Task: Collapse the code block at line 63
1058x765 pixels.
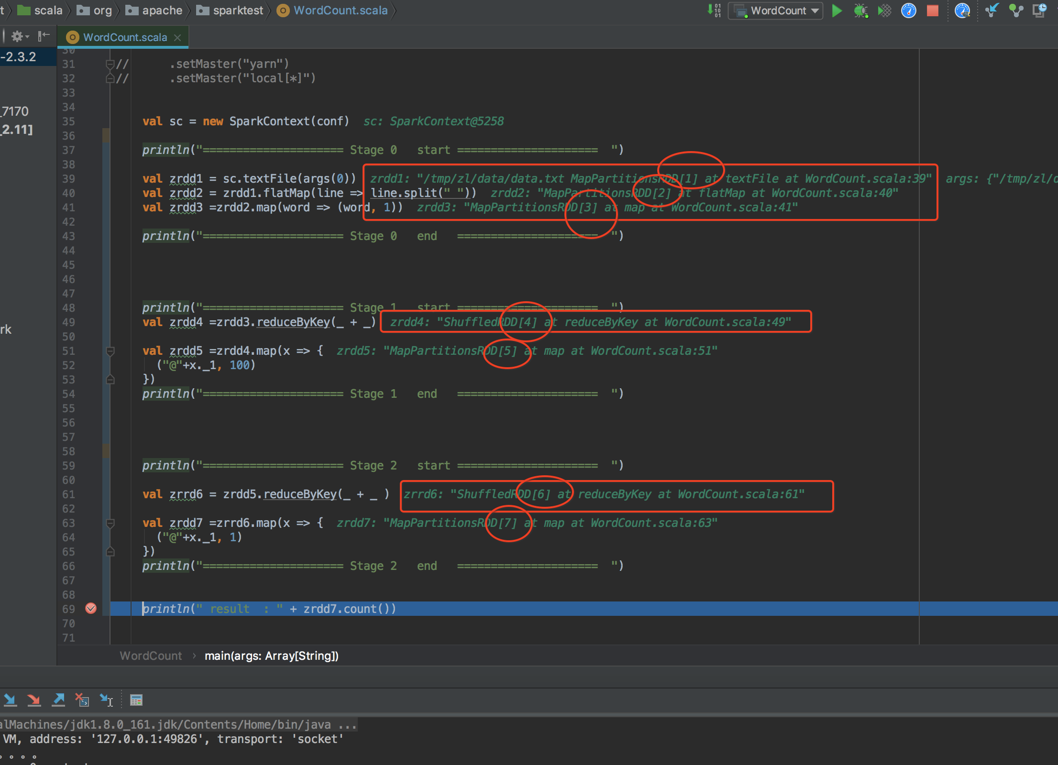Action: pyautogui.click(x=110, y=524)
